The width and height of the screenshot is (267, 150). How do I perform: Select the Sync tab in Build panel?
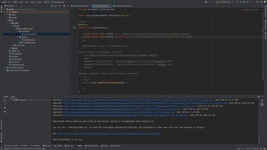coord(13,97)
